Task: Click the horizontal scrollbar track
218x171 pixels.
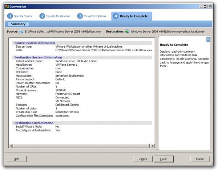Action: point(81,146)
